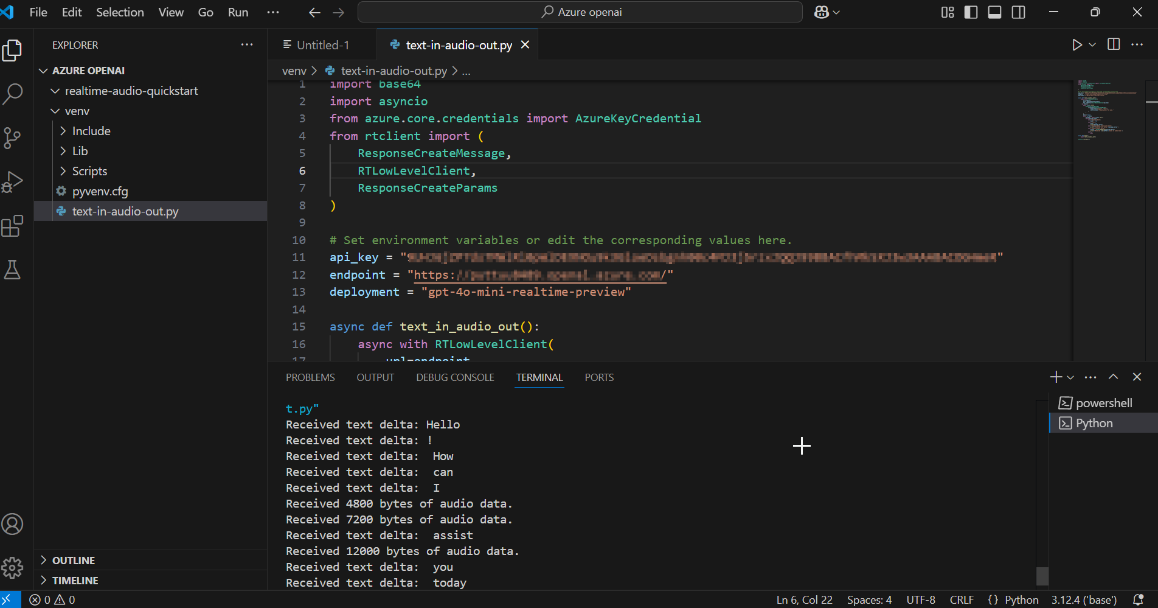Switch to the OUTPUT panel tab
Image resolution: width=1158 pixels, height=608 pixels.
coord(375,377)
